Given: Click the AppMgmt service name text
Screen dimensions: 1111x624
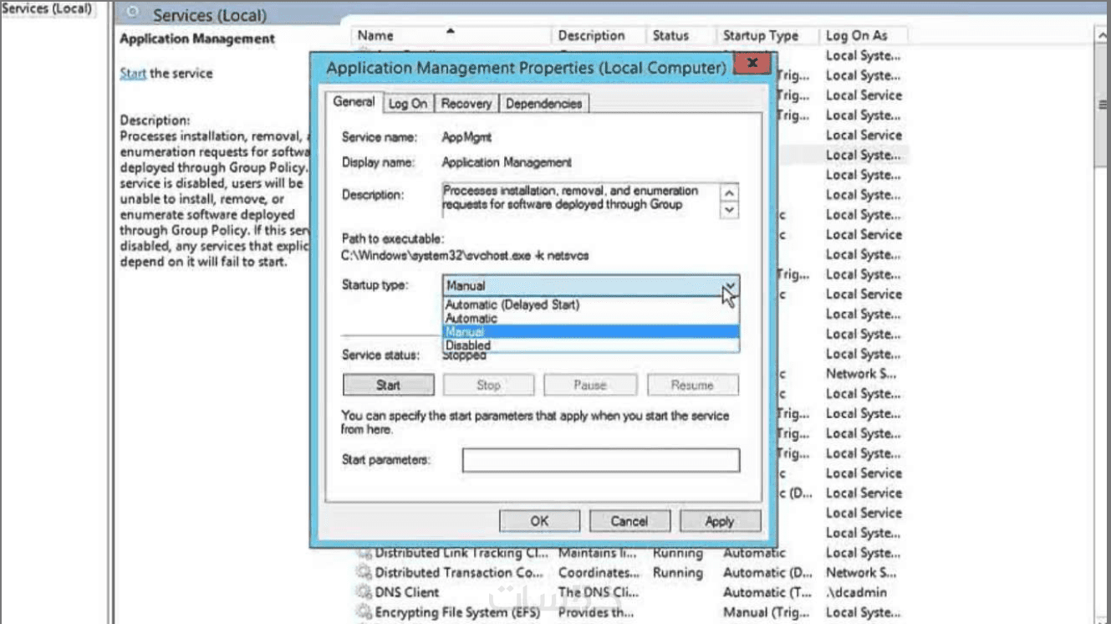Looking at the screenshot, I should 466,136.
